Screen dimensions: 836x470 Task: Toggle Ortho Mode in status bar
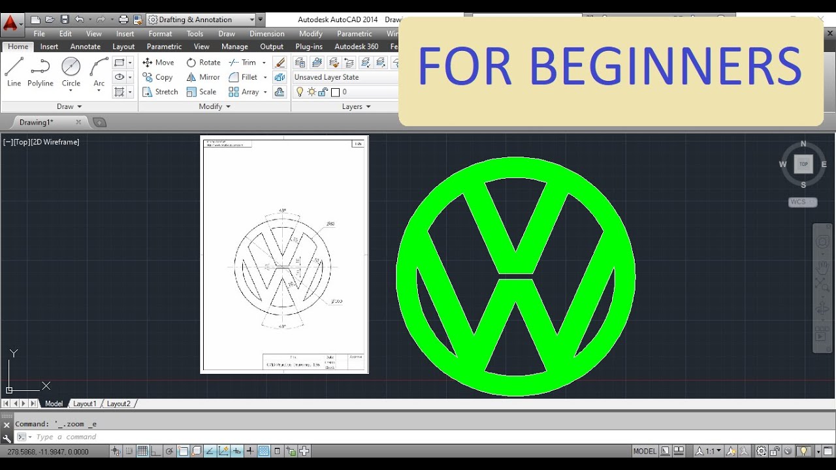coord(156,451)
